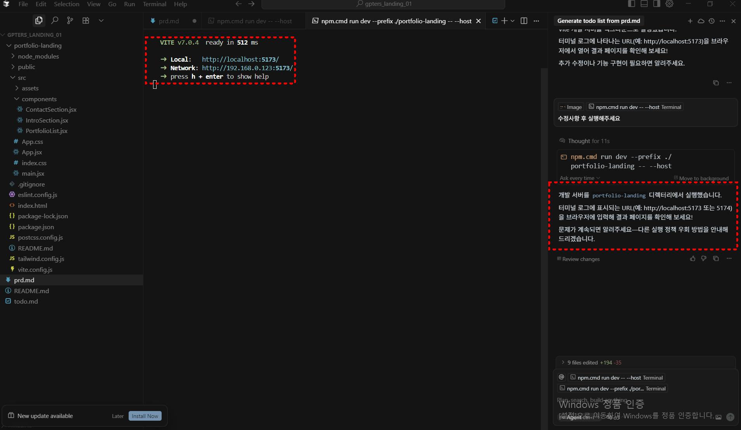Open the http://localhost:5173/ link in terminal
Image resolution: width=741 pixels, height=430 pixels.
pyautogui.click(x=240, y=59)
